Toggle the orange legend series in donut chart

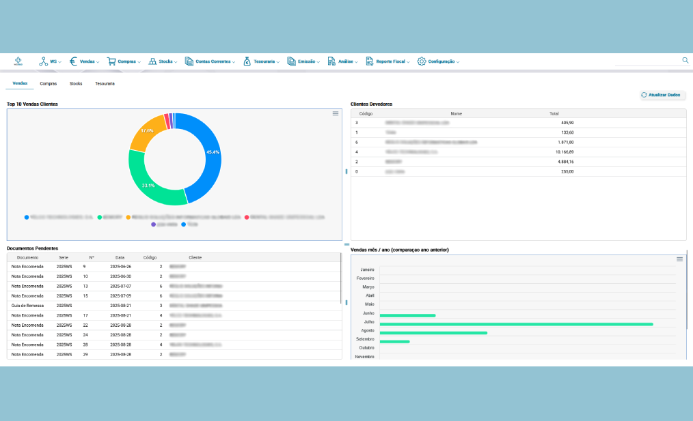tap(128, 217)
